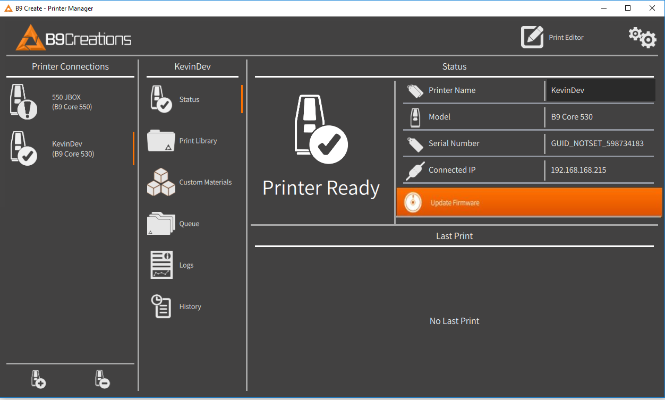Select the 550 JBOX printer warning icon

click(x=24, y=102)
